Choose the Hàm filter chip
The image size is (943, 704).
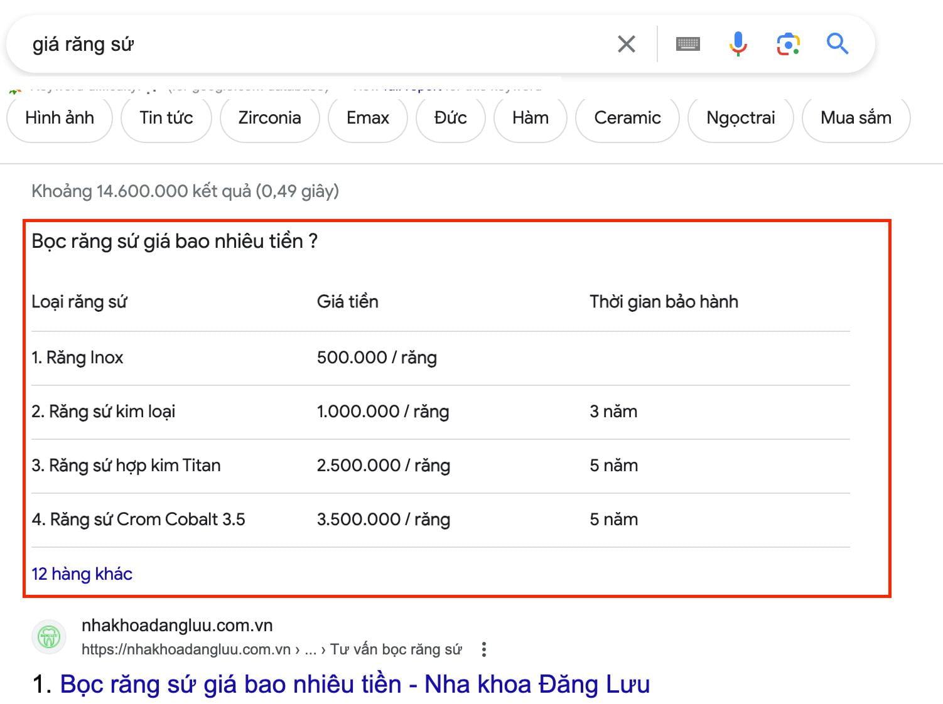(531, 118)
